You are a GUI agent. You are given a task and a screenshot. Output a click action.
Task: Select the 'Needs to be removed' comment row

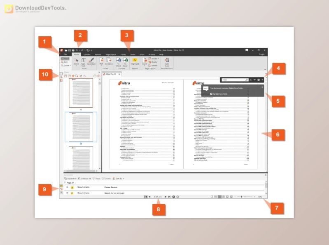click(x=164, y=193)
